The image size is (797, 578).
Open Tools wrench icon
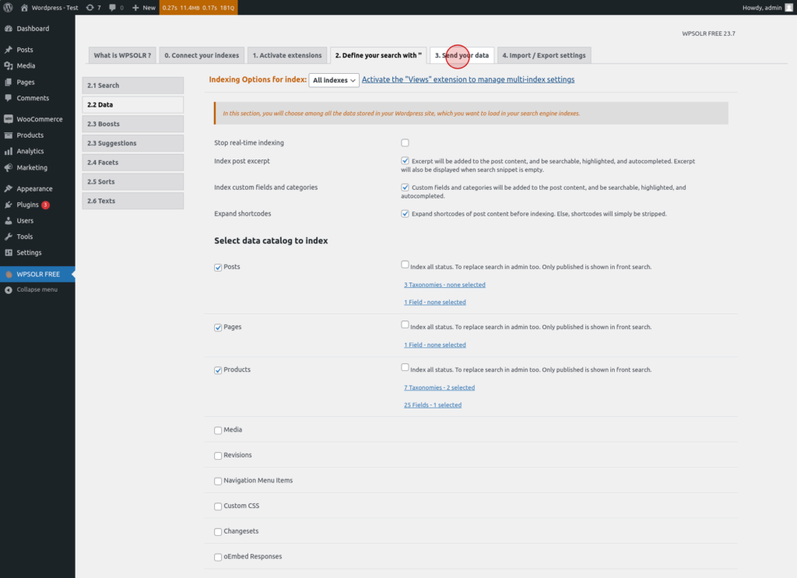coord(8,236)
